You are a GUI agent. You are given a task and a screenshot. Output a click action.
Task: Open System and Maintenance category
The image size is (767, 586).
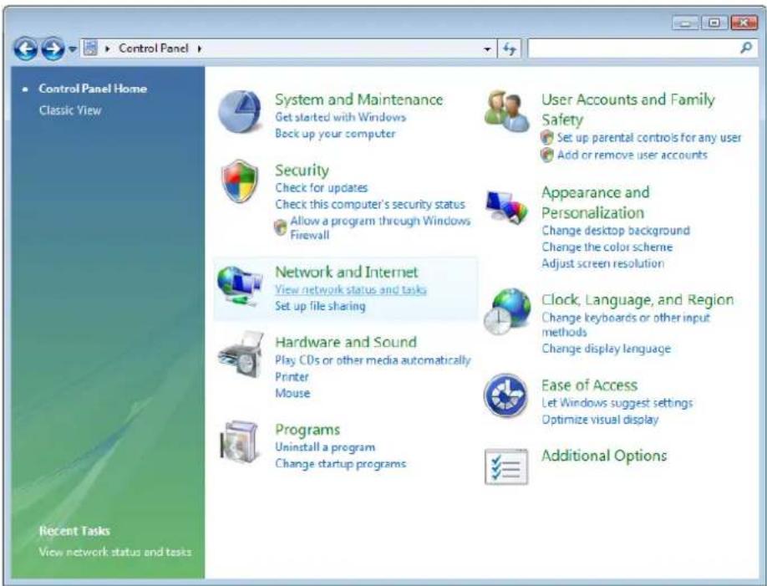(358, 99)
